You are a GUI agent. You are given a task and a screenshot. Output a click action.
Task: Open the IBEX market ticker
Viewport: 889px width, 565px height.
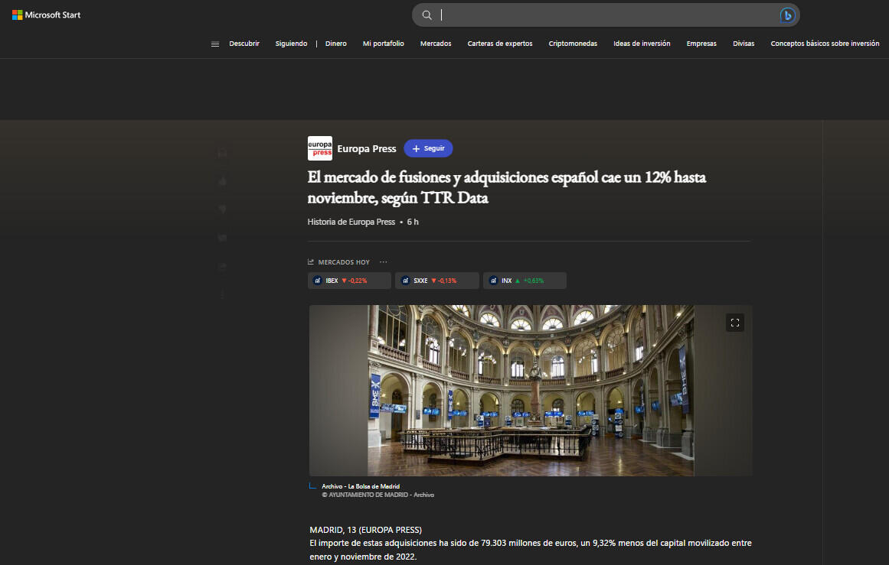click(349, 281)
